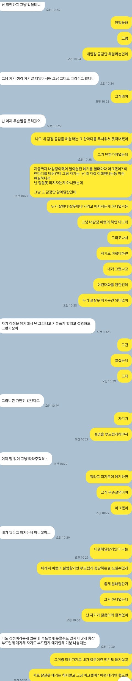
Task: Select the yellow message '뭔말을해'
Action: [x=121, y=22]
